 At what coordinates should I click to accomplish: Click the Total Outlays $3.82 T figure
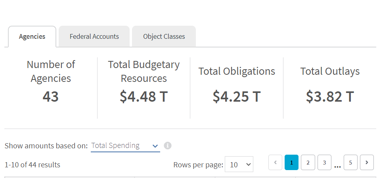pyautogui.click(x=330, y=97)
